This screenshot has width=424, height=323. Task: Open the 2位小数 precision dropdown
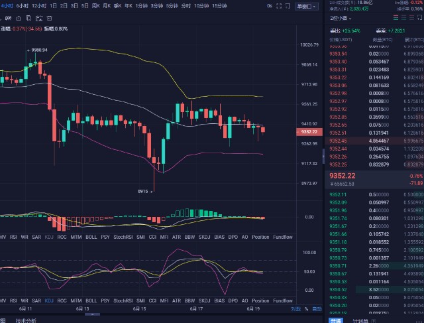(x=341, y=18)
